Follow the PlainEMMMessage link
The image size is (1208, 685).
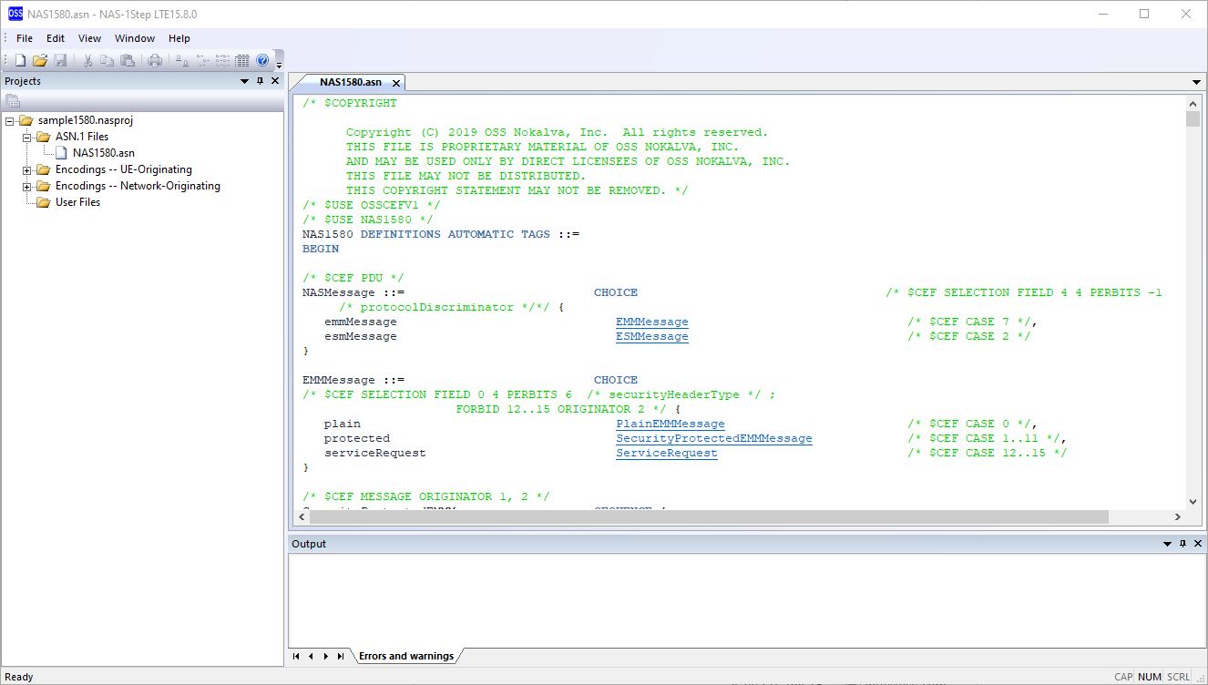tap(671, 424)
